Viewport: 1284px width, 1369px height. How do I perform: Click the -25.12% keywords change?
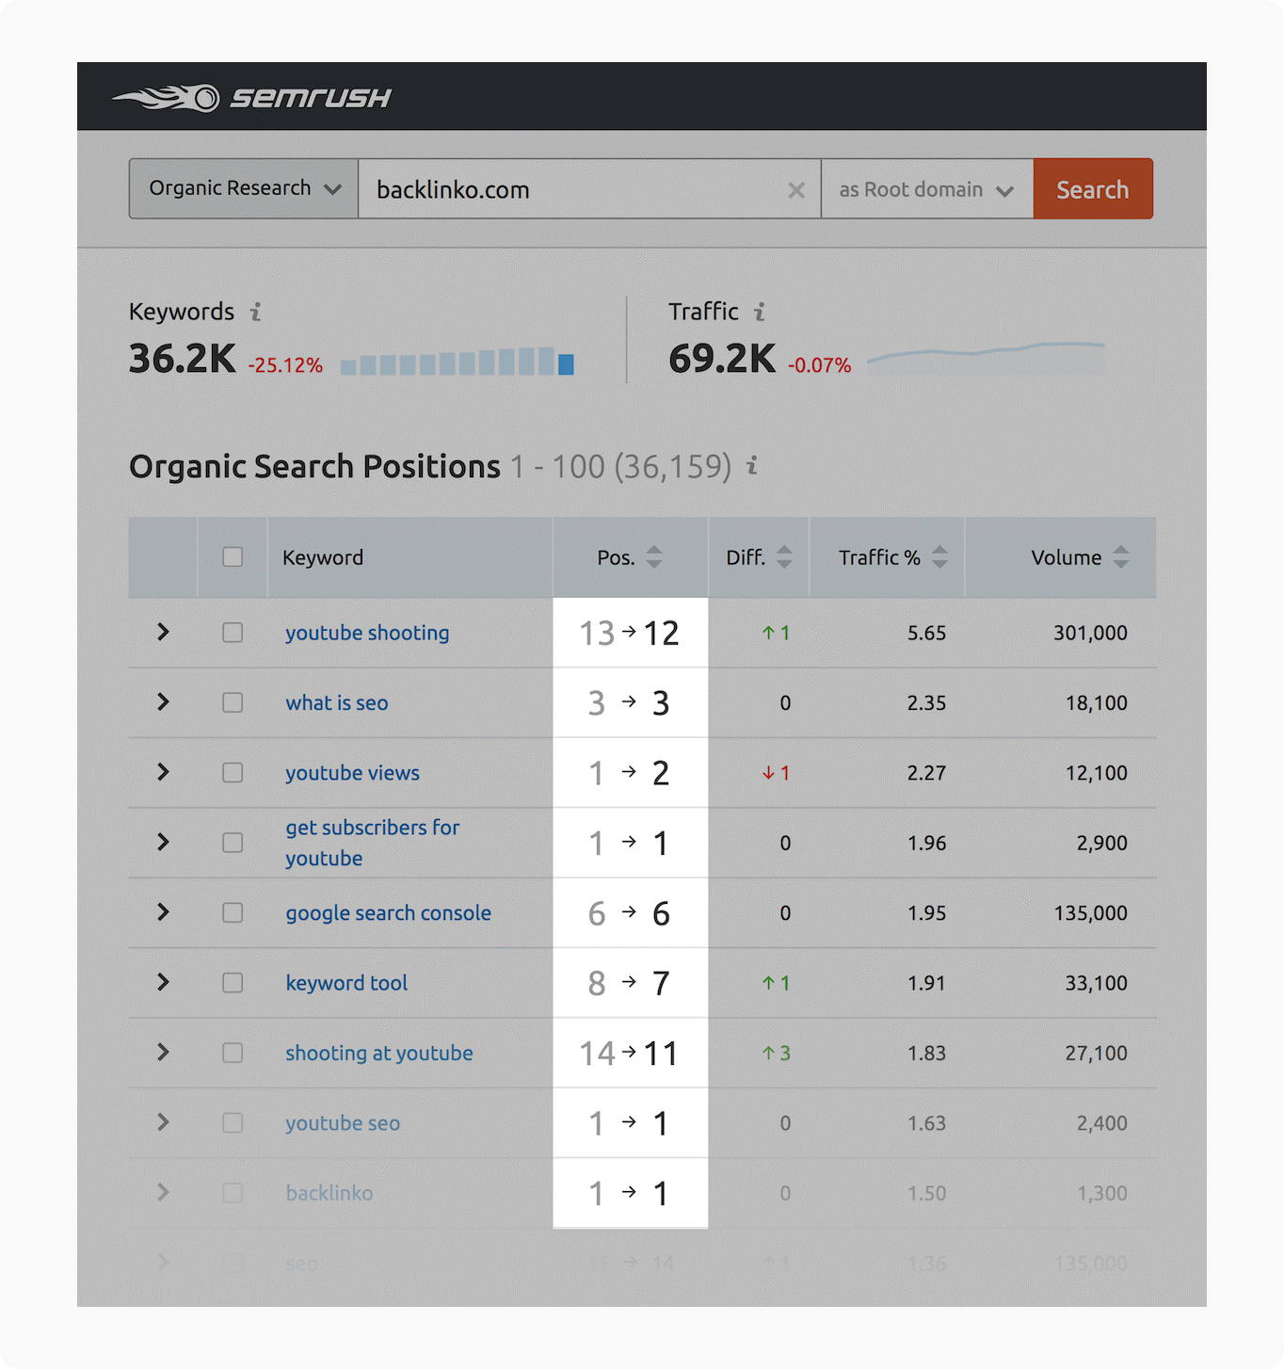click(285, 365)
